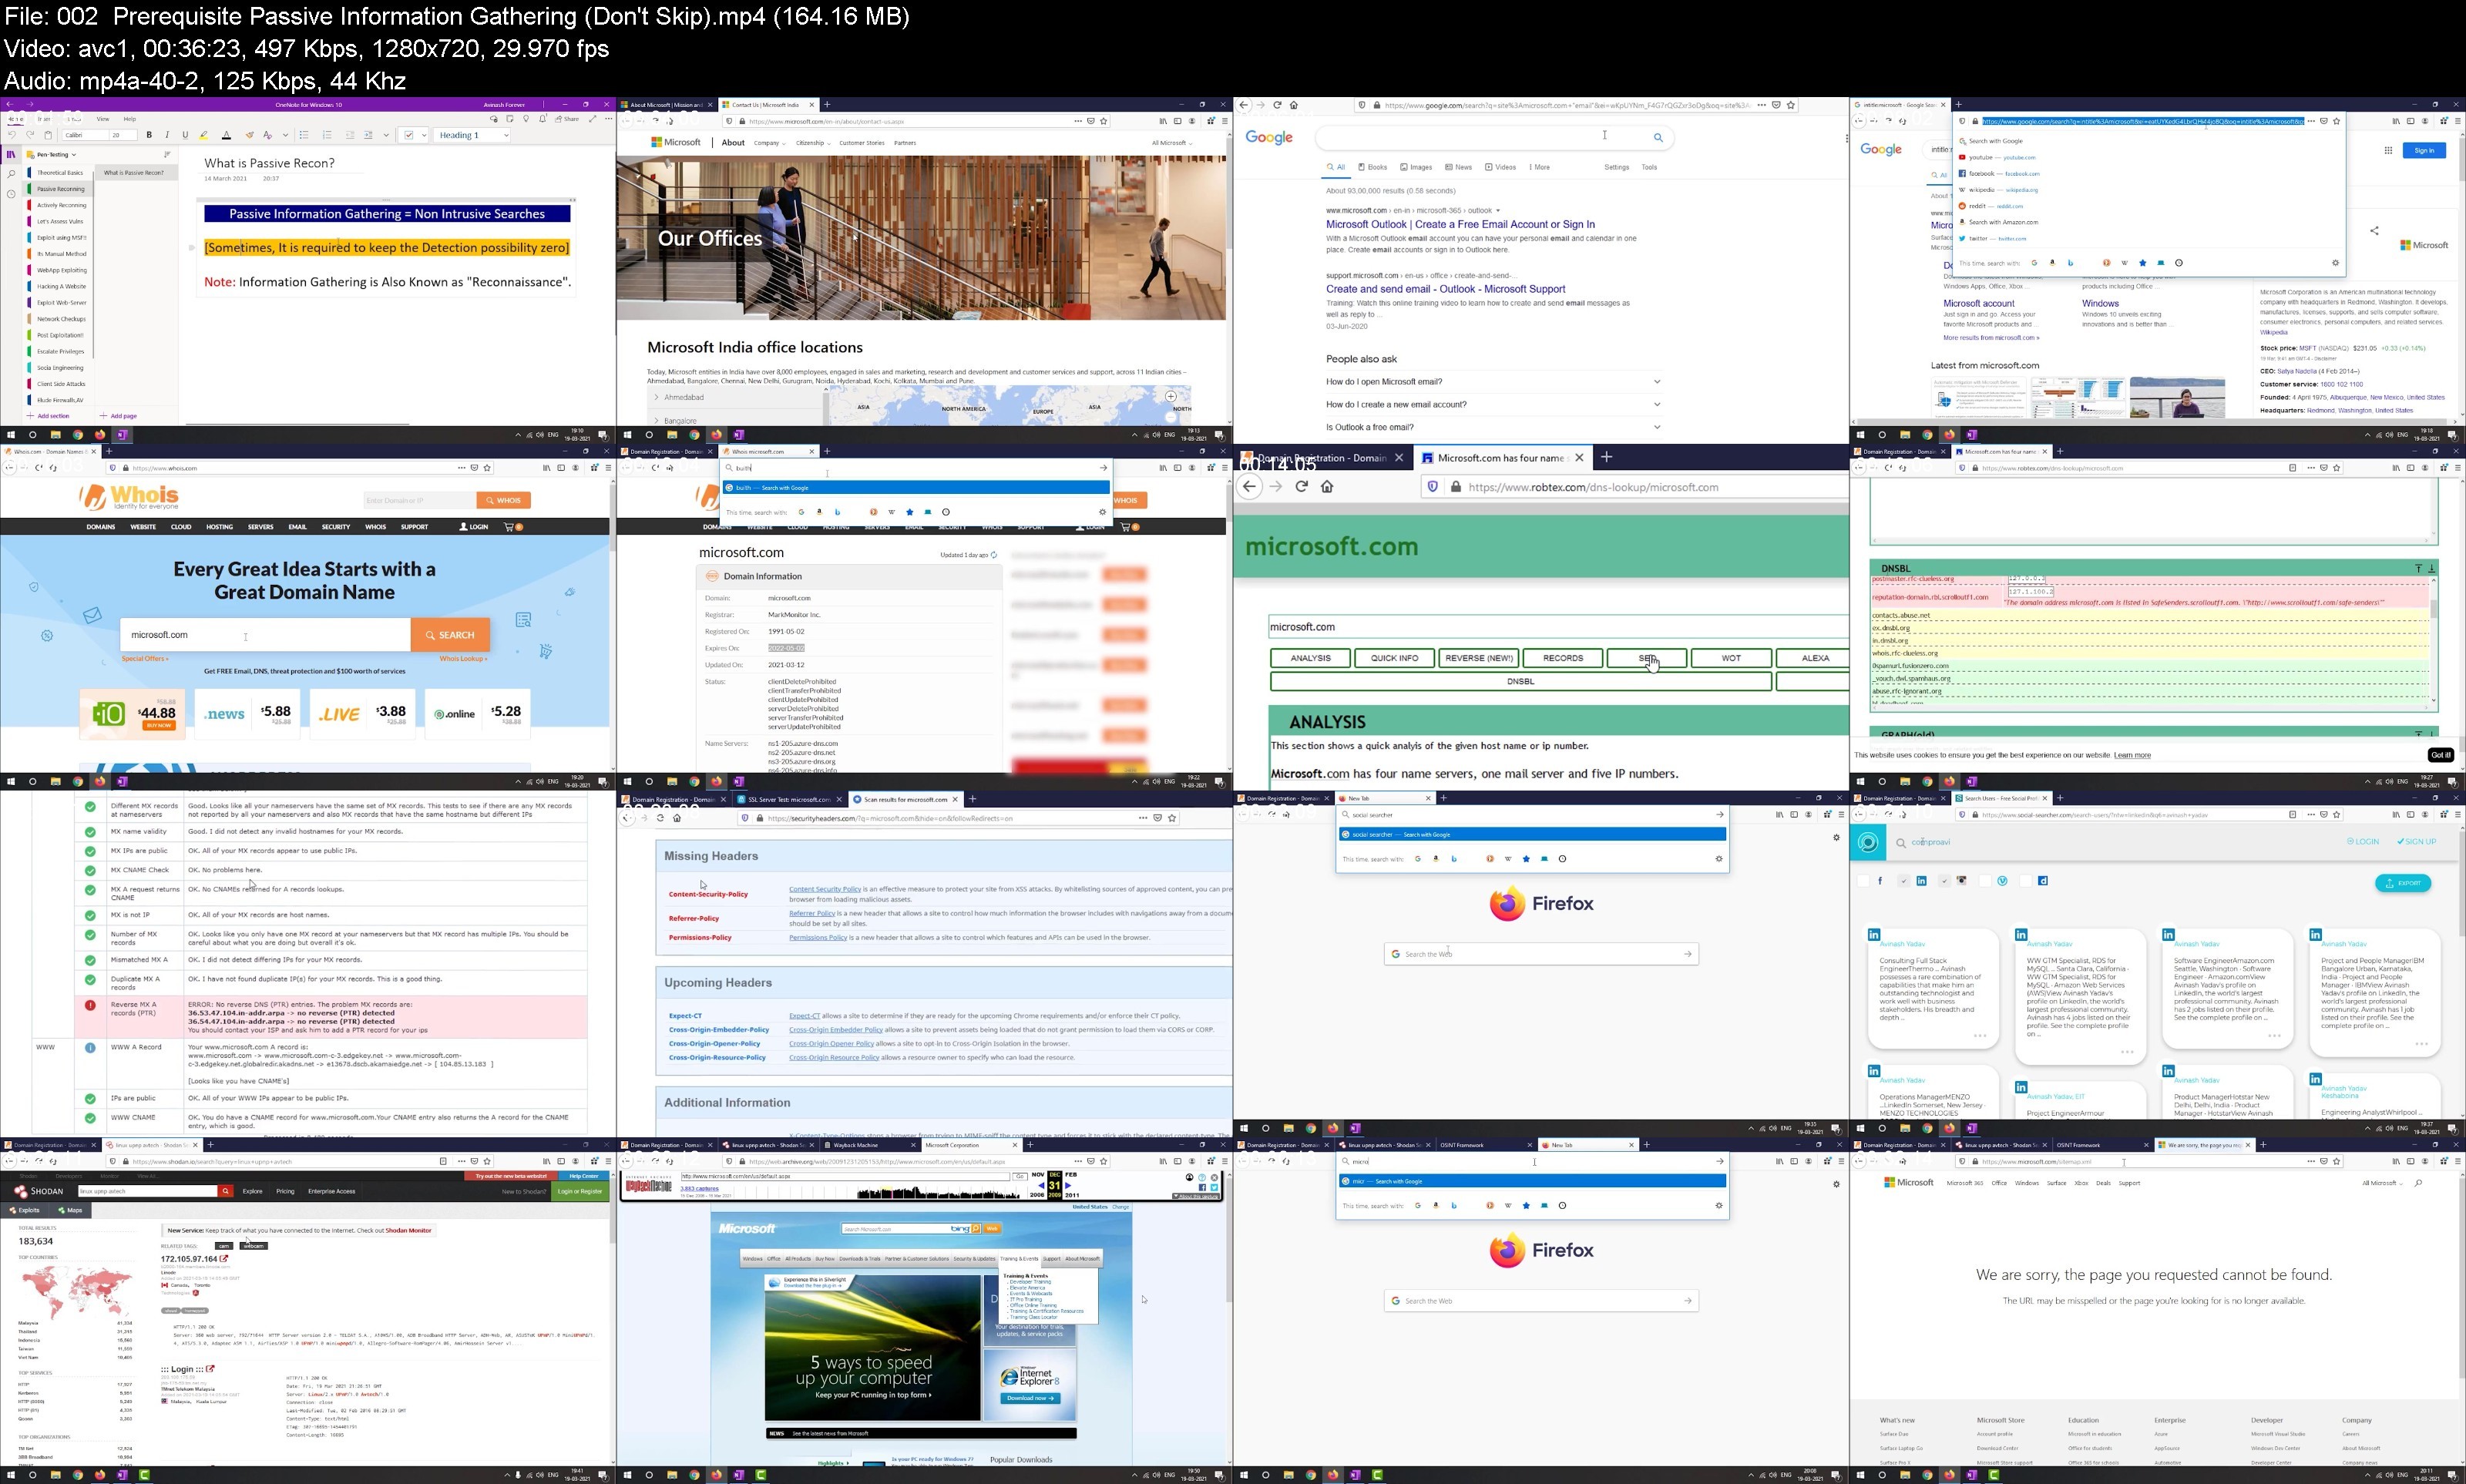The height and width of the screenshot is (1484, 2466).
Task: Open the Calibri font name box in OneNote
Action: [x=84, y=135]
